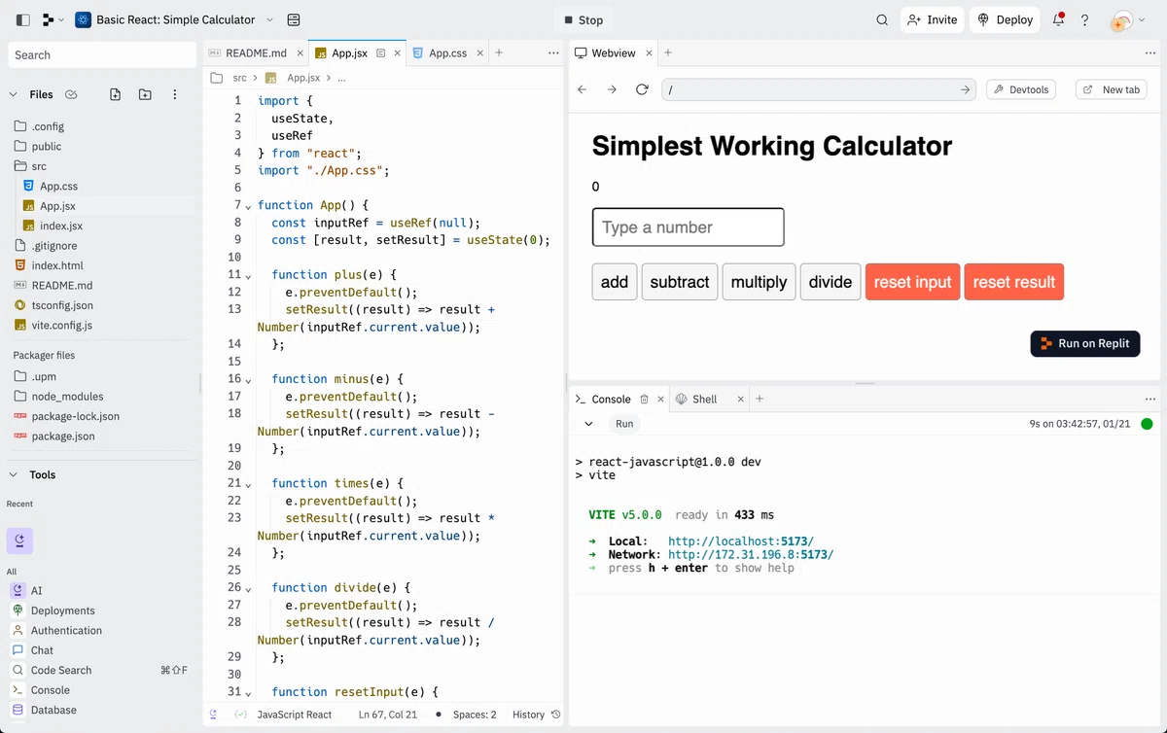
Task: Expand the project name dropdown chevron
Action: click(269, 19)
